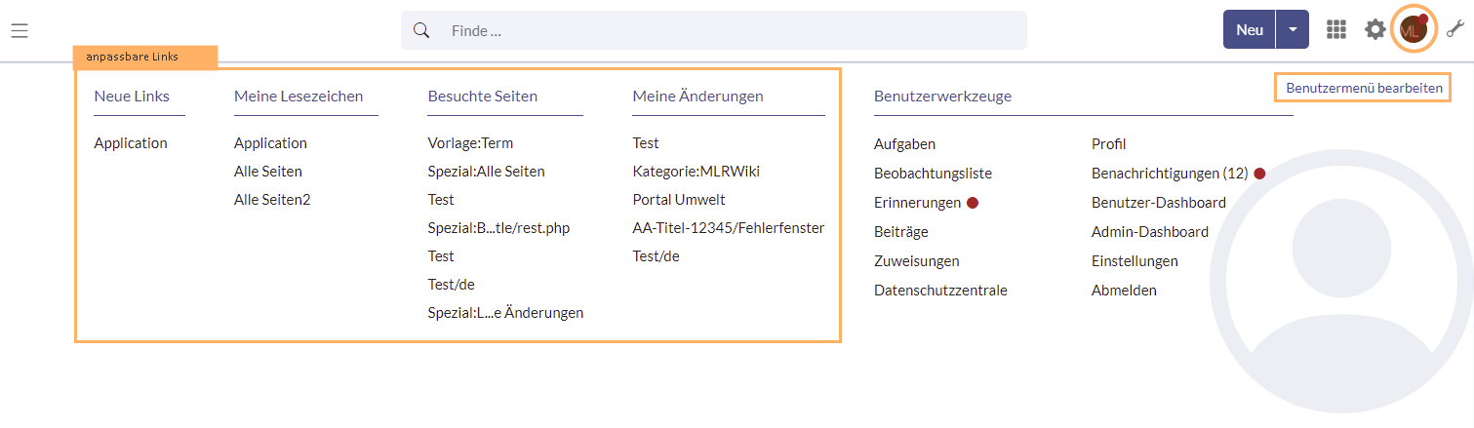
Task: Go to Admin-Dashboard
Action: (x=1149, y=232)
